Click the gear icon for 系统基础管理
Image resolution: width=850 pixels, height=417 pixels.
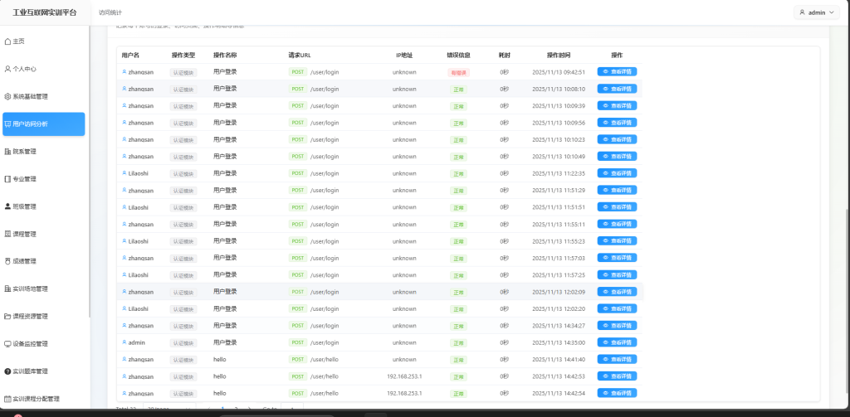(8, 96)
